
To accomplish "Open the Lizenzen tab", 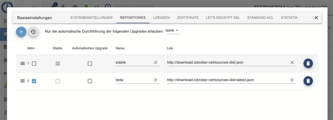I will pyautogui.click(x=161, y=17).
